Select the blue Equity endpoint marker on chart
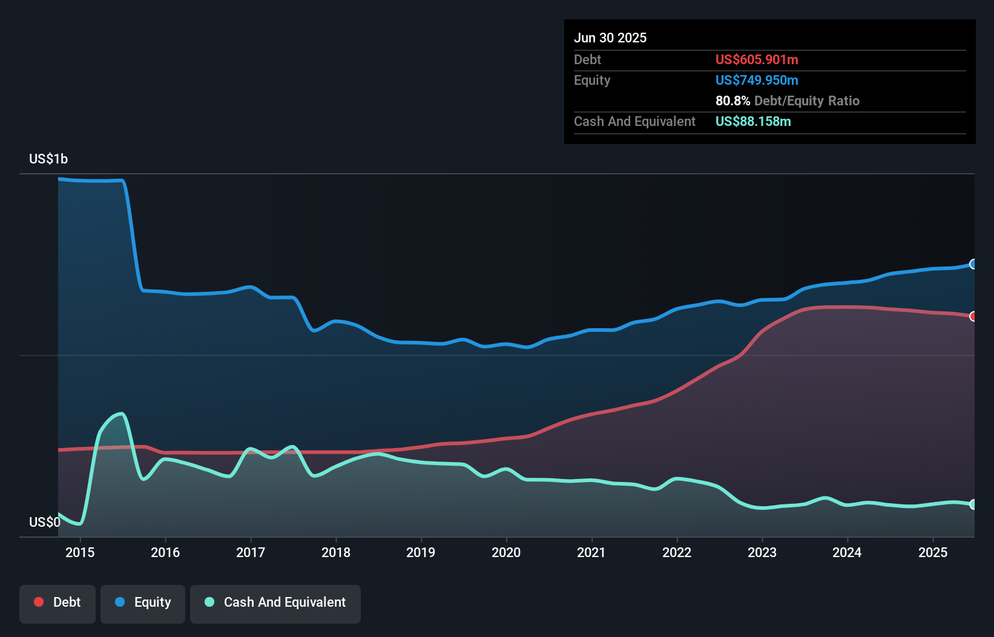The height and width of the screenshot is (637, 994). coord(973,264)
